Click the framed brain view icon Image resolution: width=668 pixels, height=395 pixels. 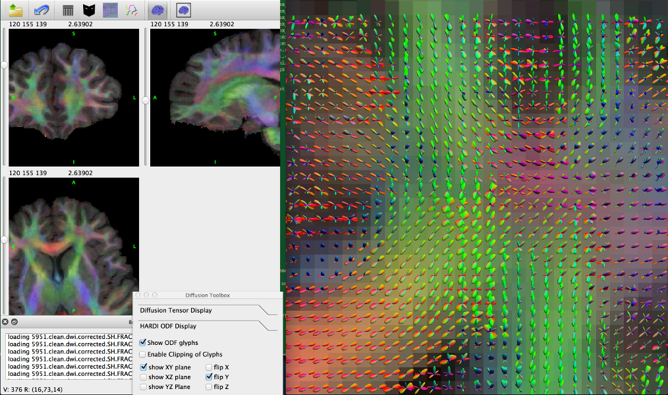[x=184, y=10]
